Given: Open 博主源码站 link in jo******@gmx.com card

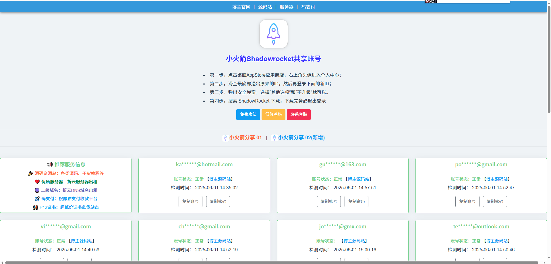Looking at the screenshot, I should (354, 241).
